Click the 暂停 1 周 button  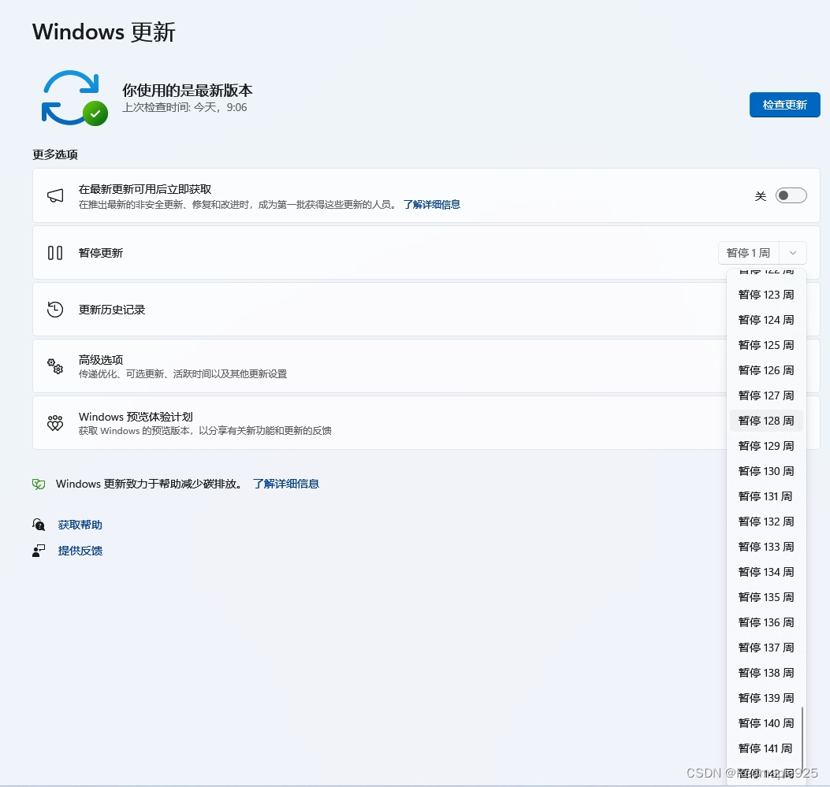coord(749,253)
